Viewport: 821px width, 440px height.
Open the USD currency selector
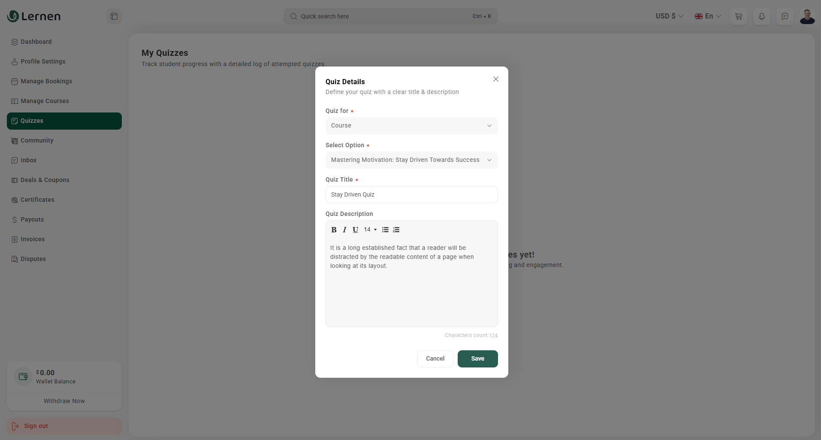tap(669, 16)
